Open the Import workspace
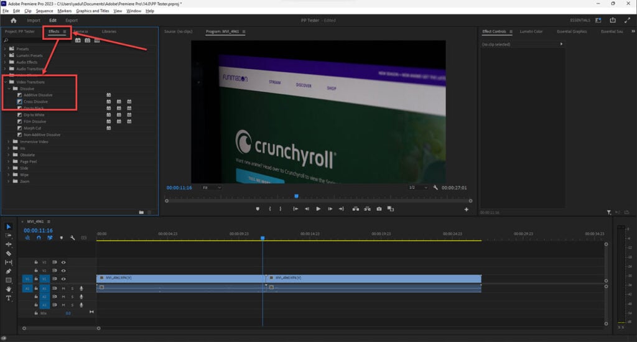 (34, 21)
